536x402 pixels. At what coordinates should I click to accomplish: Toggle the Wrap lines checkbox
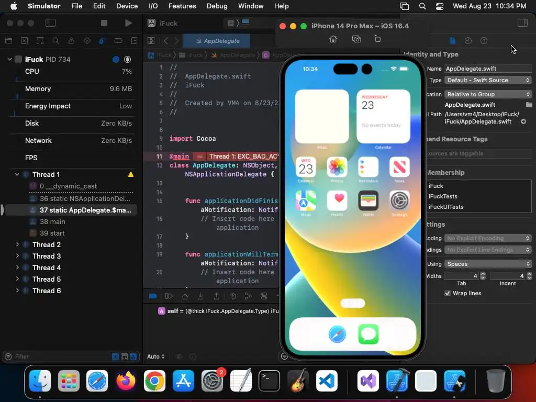click(x=448, y=293)
